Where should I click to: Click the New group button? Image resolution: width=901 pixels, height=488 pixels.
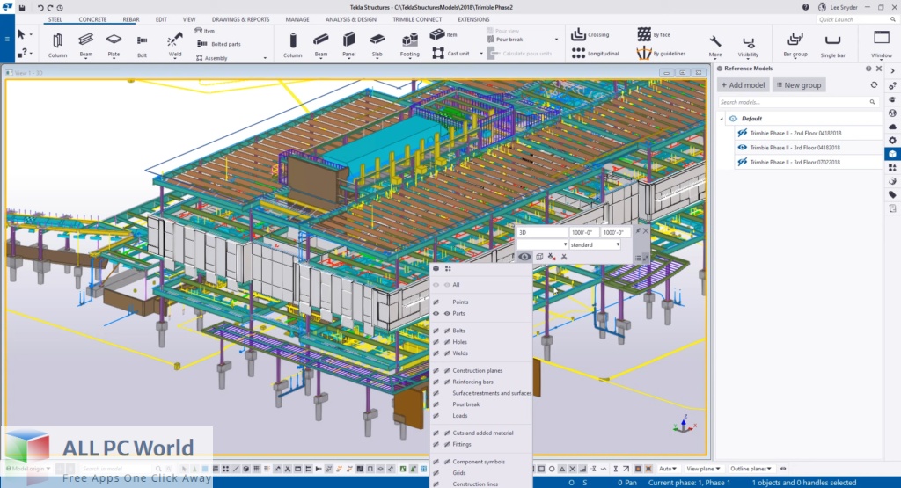(799, 85)
